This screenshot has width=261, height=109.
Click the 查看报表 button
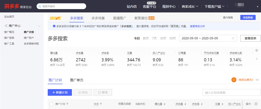tap(250, 38)
